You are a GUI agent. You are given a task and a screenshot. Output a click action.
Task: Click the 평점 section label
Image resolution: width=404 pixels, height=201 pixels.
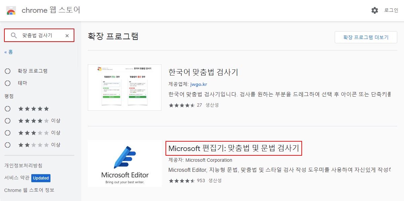pyautogui.click(x=9, y=96)
